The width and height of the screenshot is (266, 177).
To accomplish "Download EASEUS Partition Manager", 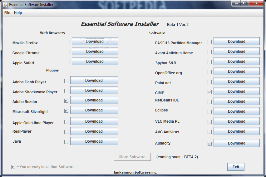I will (236, 41).
